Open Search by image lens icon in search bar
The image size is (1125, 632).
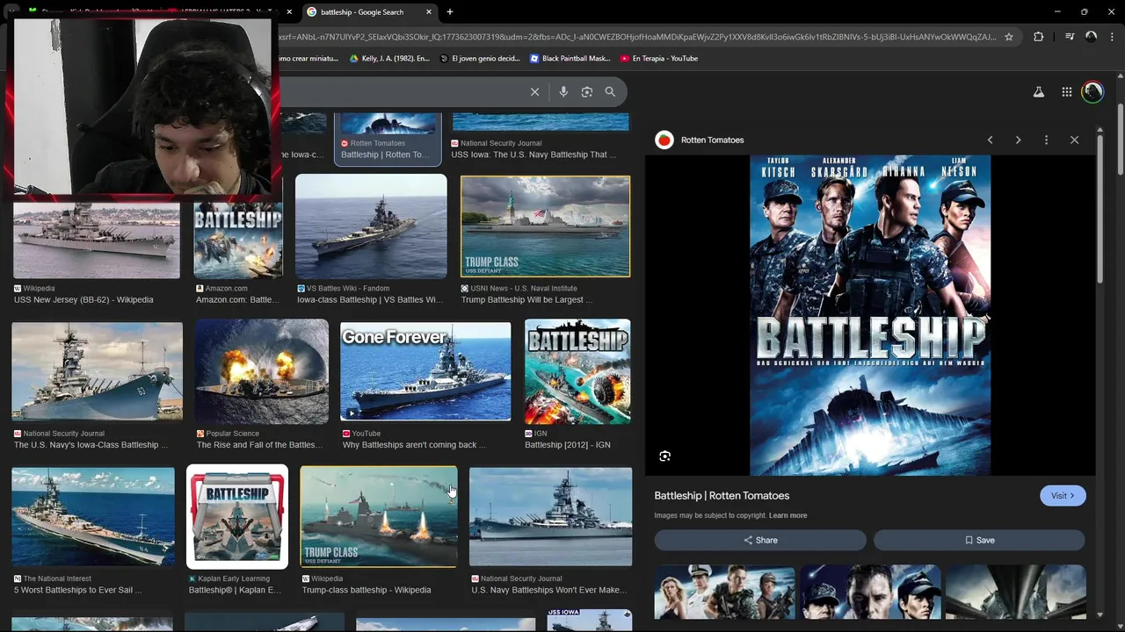(587, 91)
